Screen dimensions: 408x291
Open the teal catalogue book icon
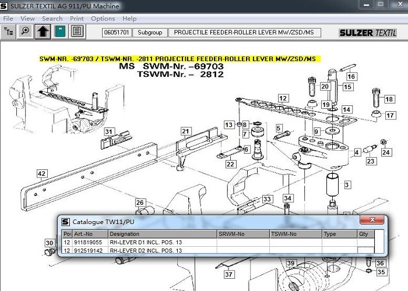[60, 31]
